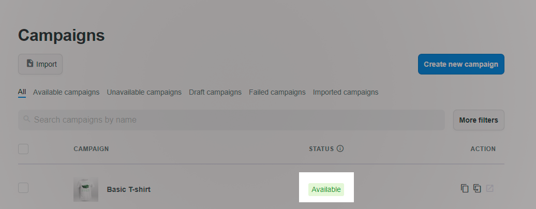
Task: Click Create new campaign button
Action: pyautogui.click(x=461, y=64)
